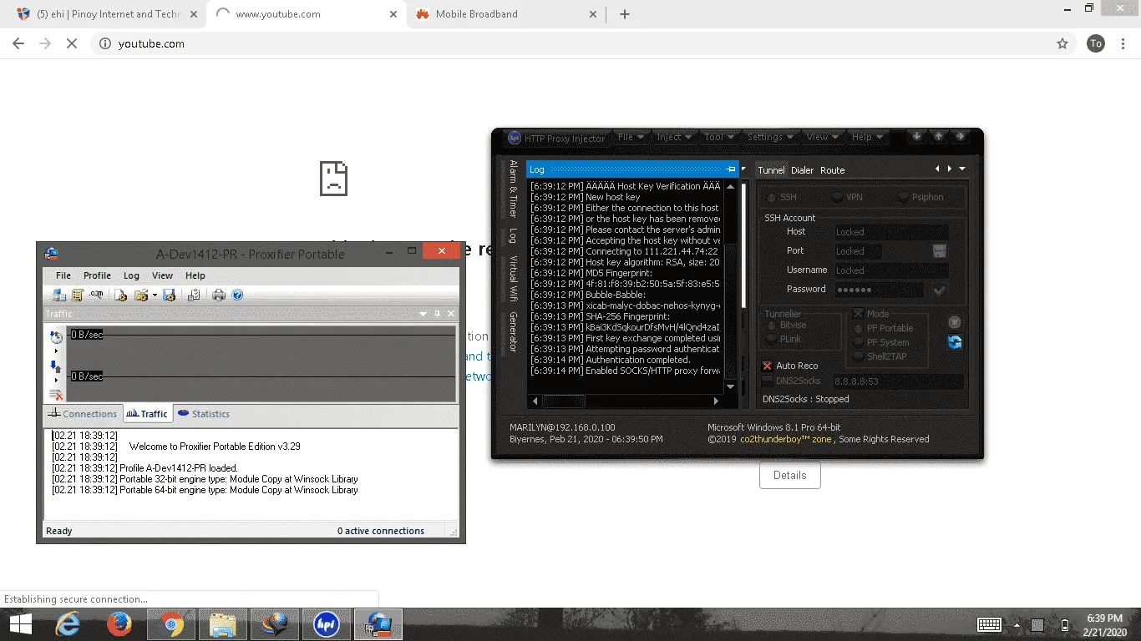Open Virtual Wifi side tab
The height and width of the screenshot is (641, 1141).
[513, 278]
